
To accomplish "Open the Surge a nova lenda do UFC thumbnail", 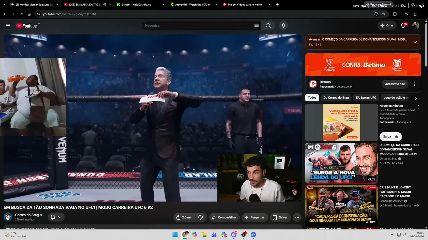I will [341, 163].
